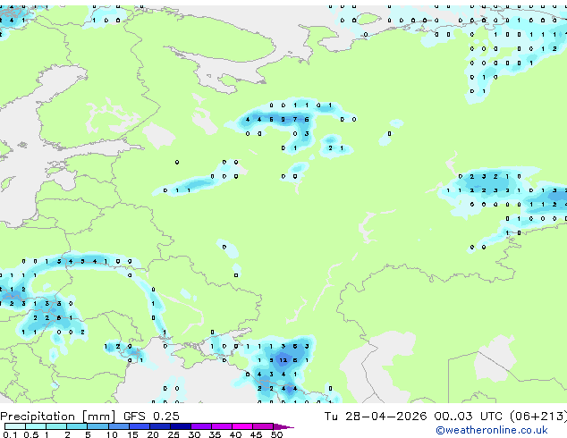Click the above-50 mm legend arrow tip
Image resolution: width=567 pixels, height=438 pixels.
pos(283,426)
